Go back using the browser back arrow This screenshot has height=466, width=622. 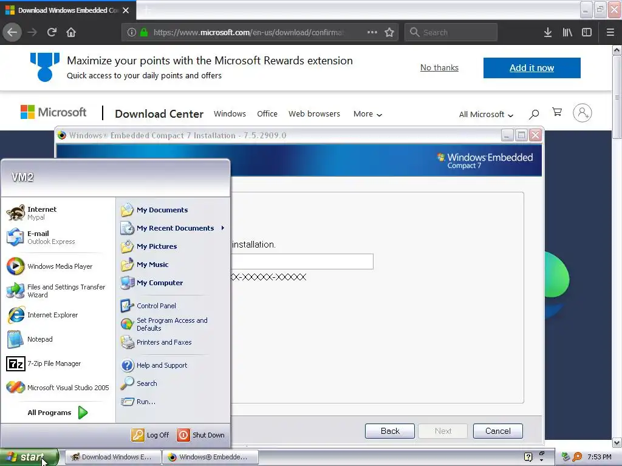click(x=12, y=32)
